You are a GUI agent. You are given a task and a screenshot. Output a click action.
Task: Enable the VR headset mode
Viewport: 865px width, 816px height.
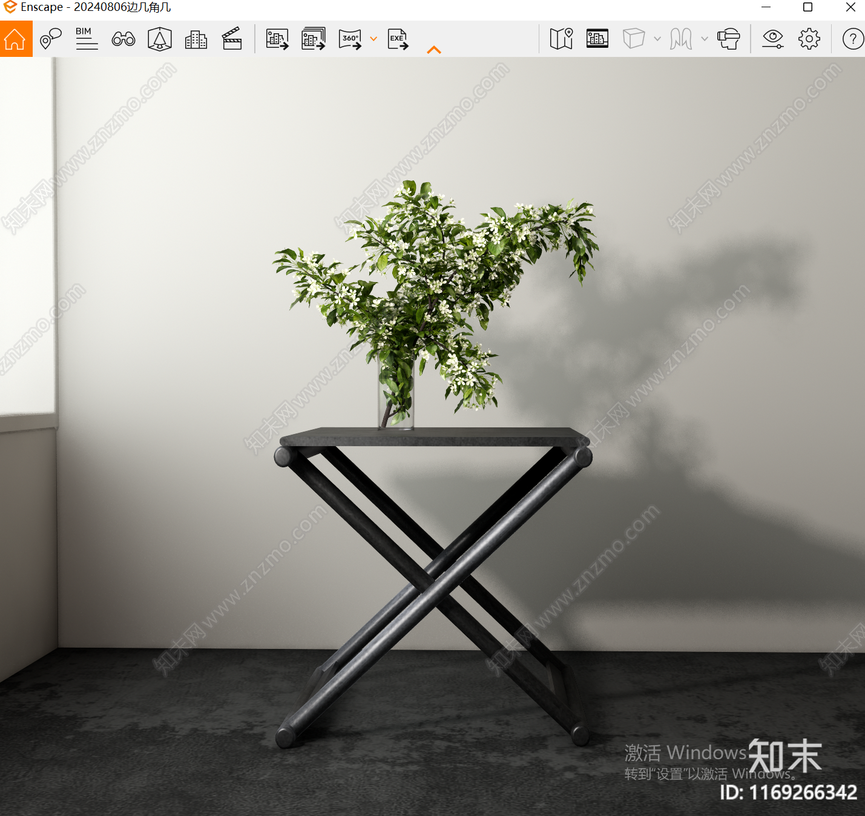tap(729, 39)
